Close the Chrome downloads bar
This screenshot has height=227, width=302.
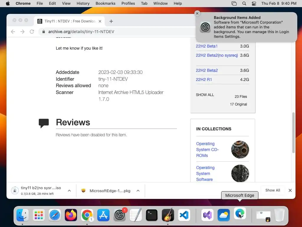(290, 190)
